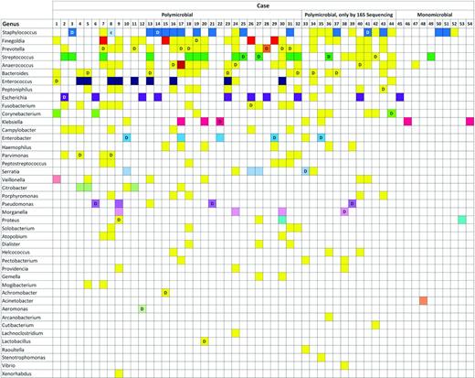Click the dark red cell in Anaerococcus row
475x378 pixels.
(x=181, y=65)
